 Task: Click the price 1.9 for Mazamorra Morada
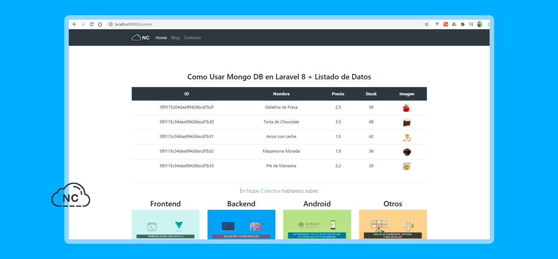338,151
